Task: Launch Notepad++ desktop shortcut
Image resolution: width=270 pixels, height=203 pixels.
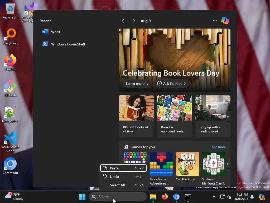Action: click(10, 114)
